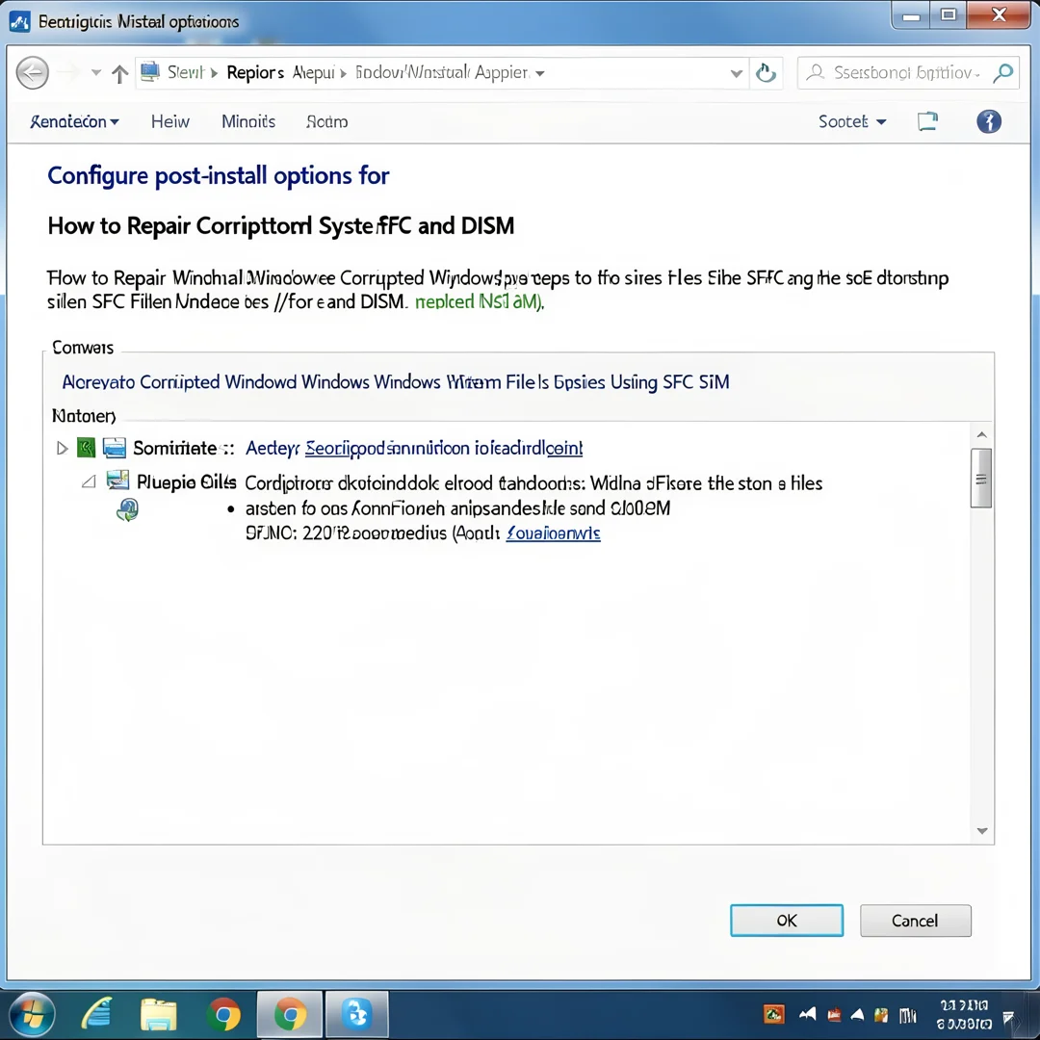Click the yellow shield tray icon
Viewport: 1040px width, 1040px height.
pyautogui.click(x=881, y=1015)
